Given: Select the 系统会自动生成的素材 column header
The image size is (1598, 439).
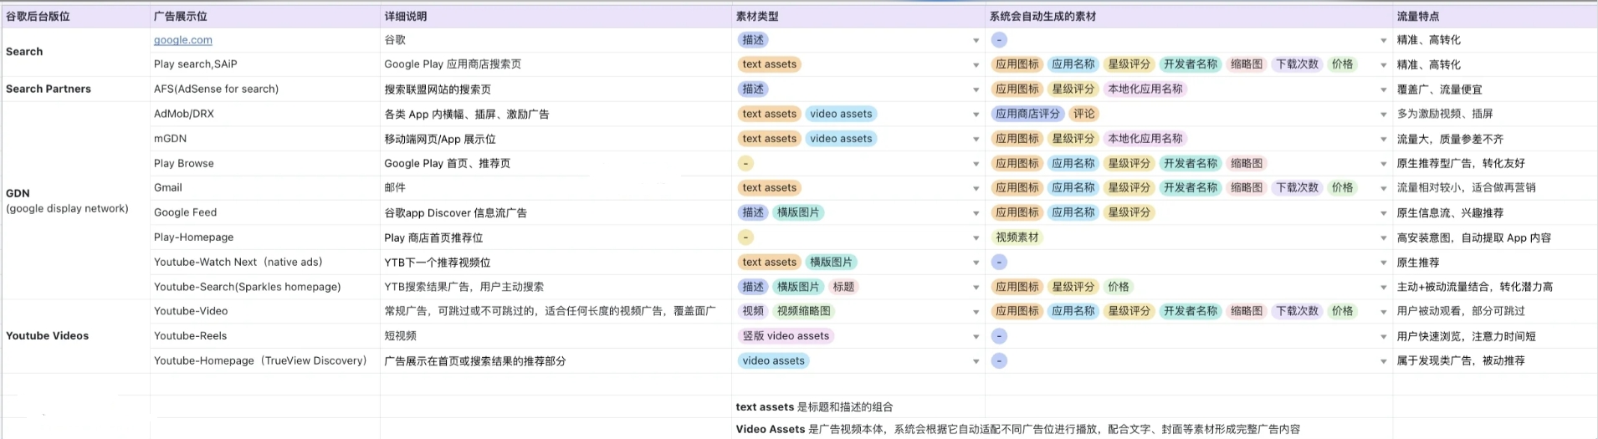Looking at the screenshot, I should point(1189,16).
